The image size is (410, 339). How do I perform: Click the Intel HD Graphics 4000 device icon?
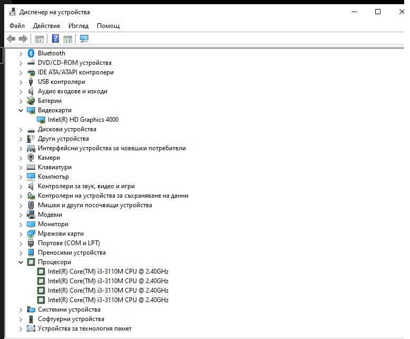41,120
